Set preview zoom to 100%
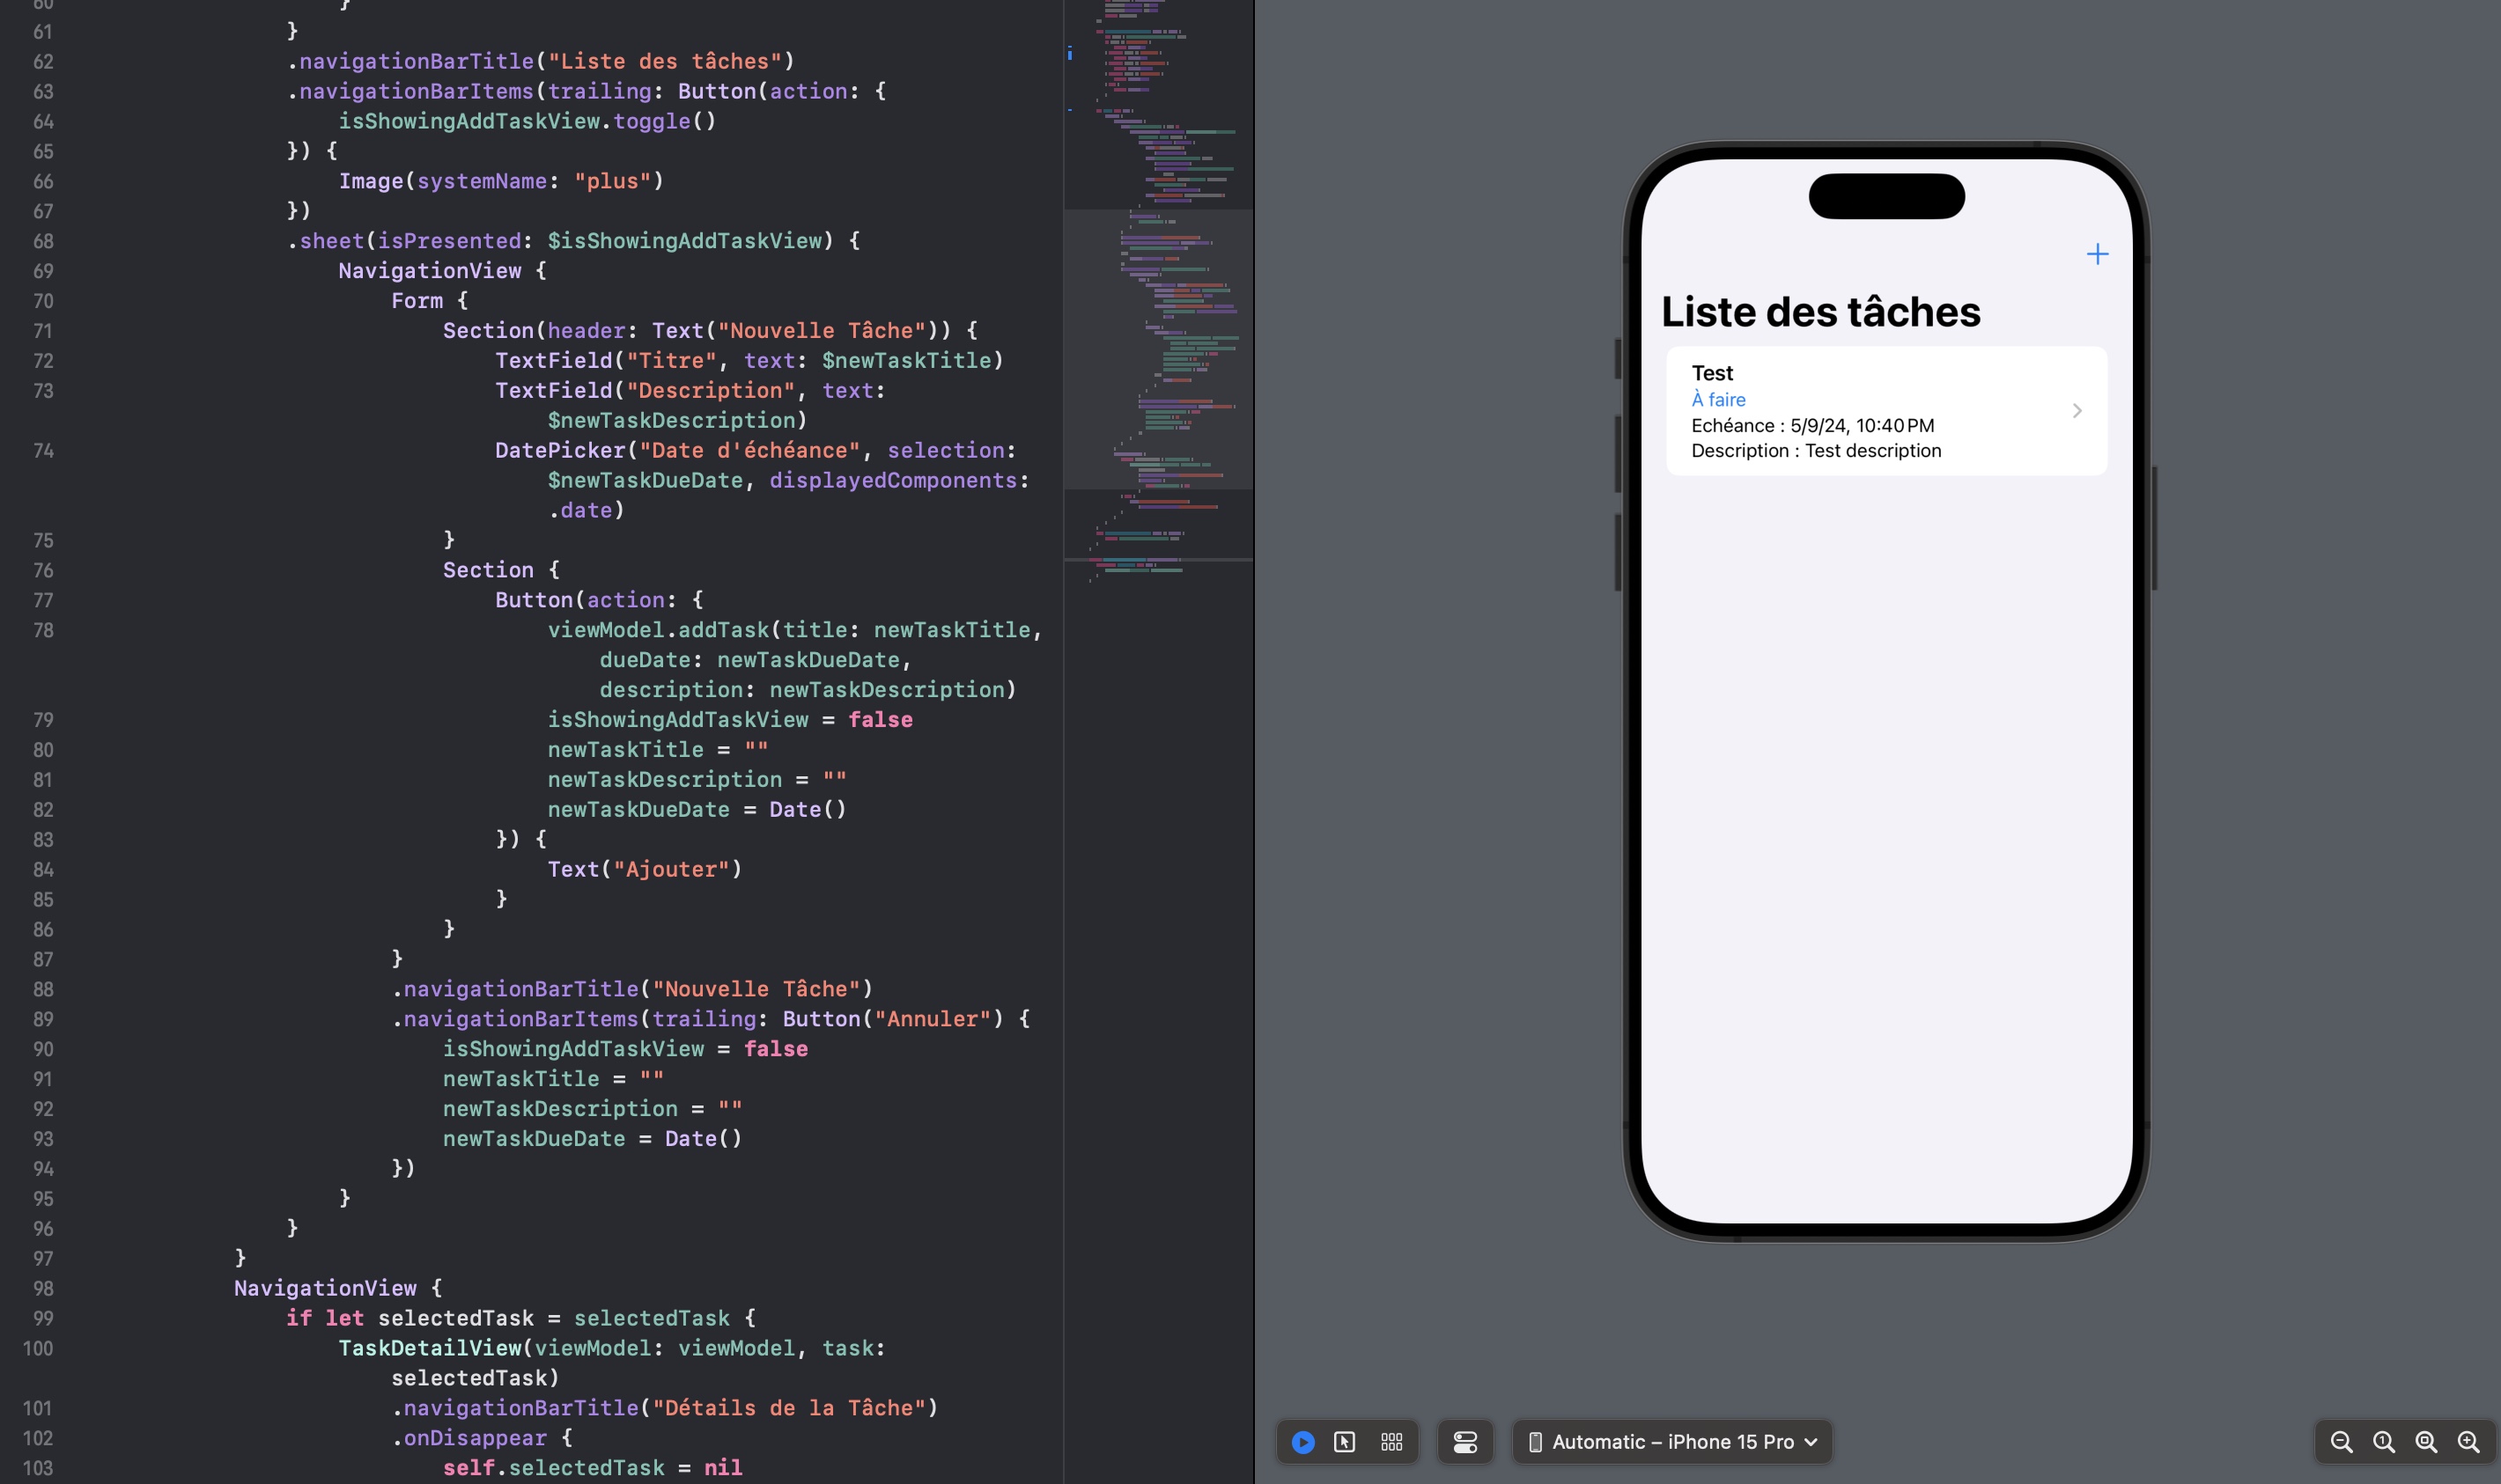Viewport: 2501px width, 1484px height. 2385,1441
